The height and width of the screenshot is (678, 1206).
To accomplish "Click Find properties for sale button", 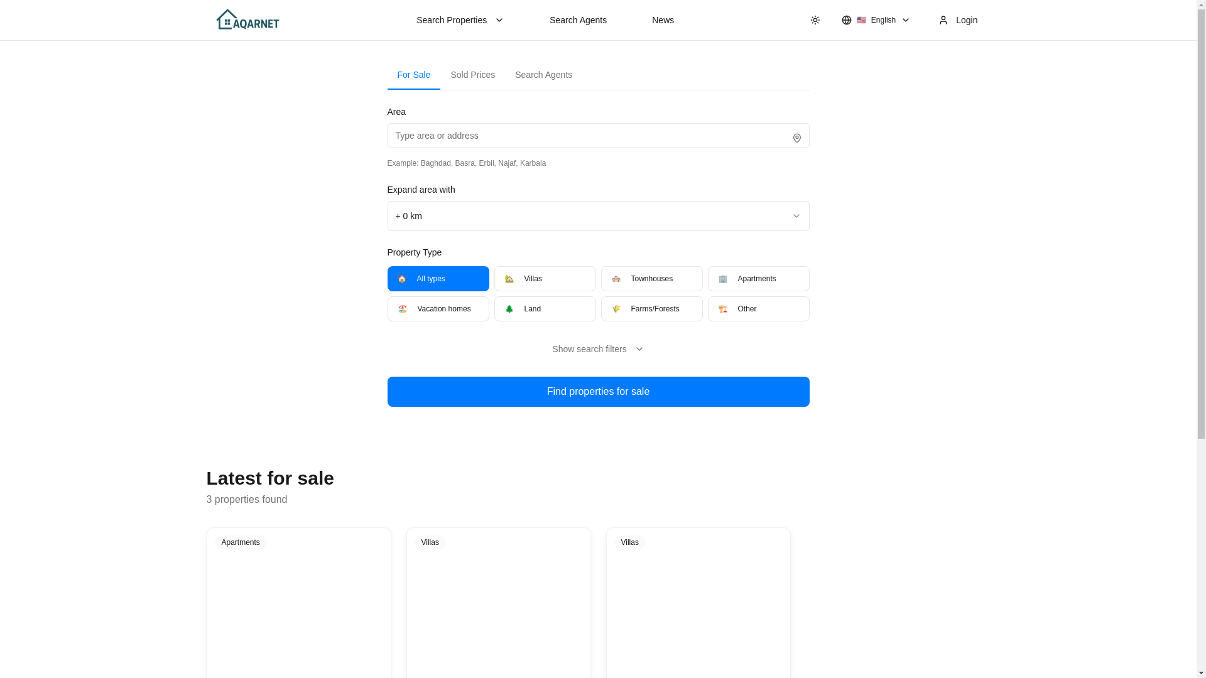I will point(598,392).
